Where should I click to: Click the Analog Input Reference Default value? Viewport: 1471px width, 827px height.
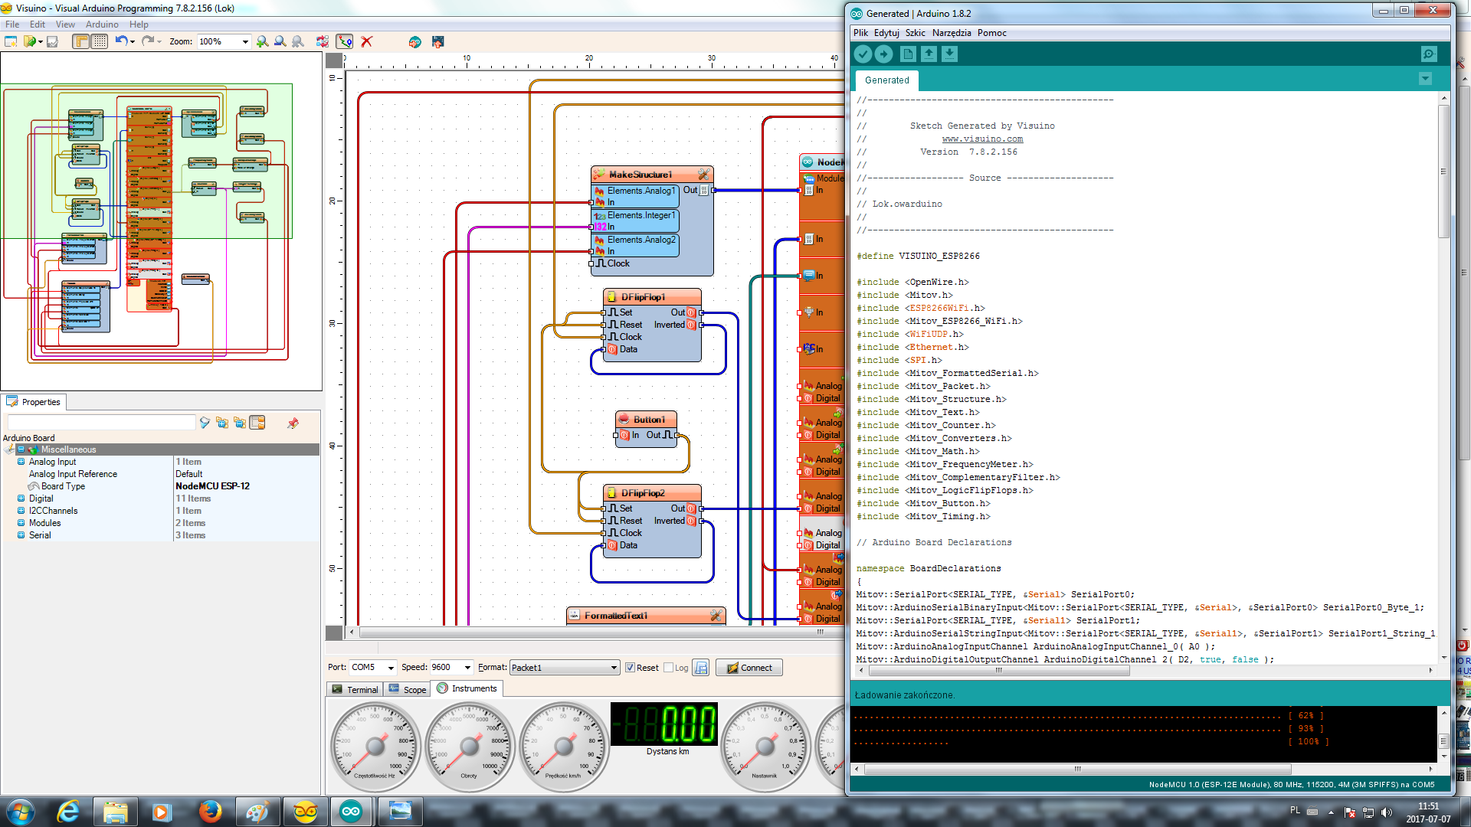(188, 474)
